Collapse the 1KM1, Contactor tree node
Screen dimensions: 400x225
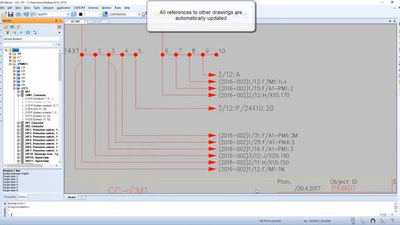[18, 95]
